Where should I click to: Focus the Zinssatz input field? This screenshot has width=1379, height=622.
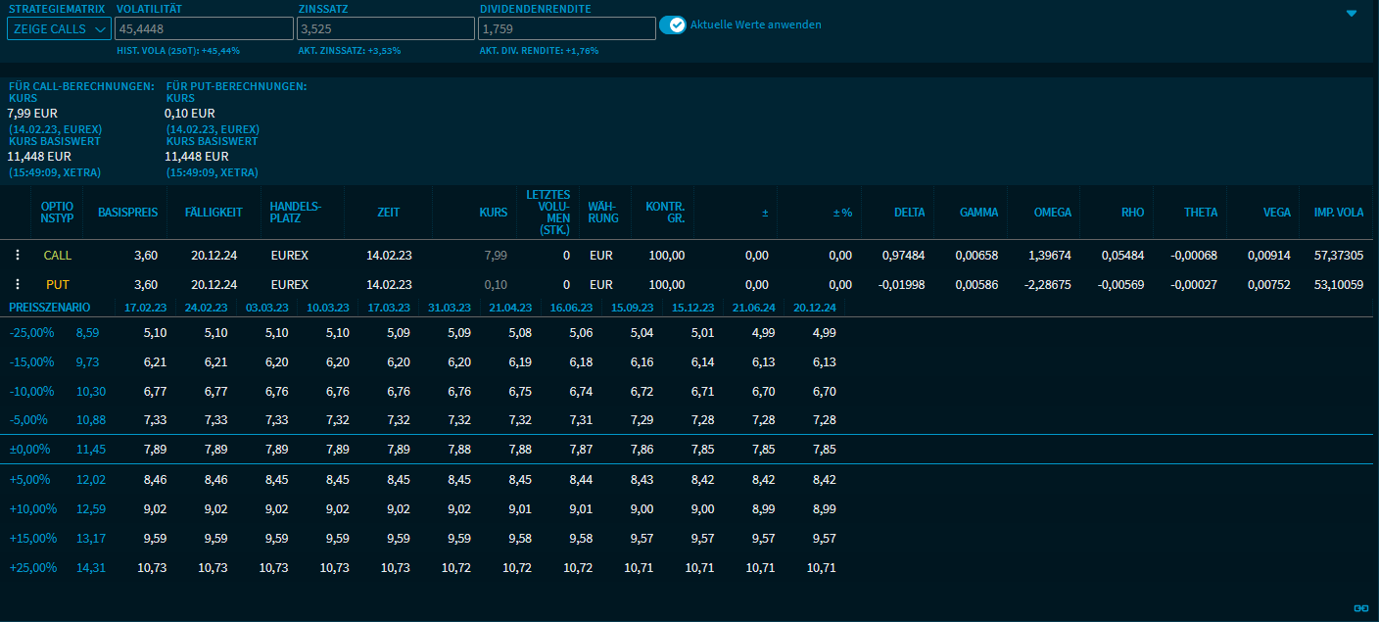tap(385, 29)
